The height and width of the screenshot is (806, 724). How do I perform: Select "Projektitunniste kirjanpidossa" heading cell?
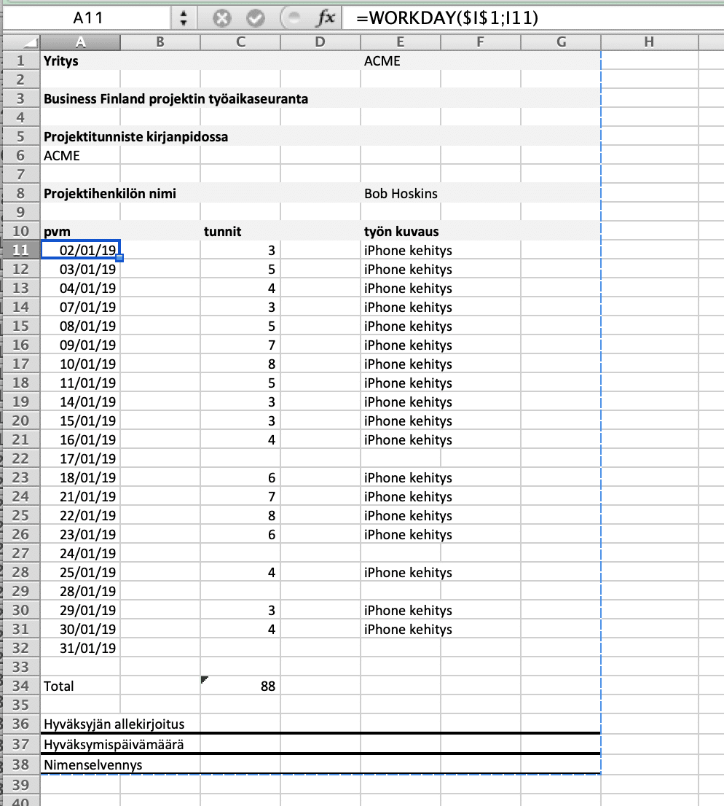(x=135, y=137)
